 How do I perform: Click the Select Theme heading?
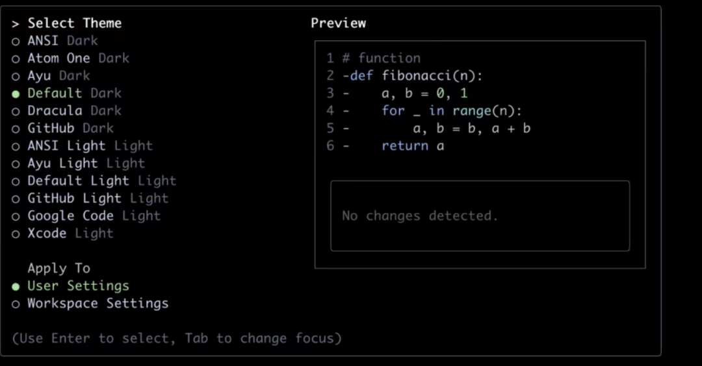[74, 23]
